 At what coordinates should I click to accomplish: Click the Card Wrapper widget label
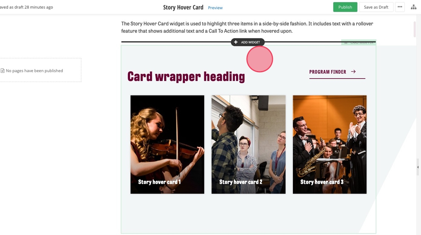click(x=362, y=42)
